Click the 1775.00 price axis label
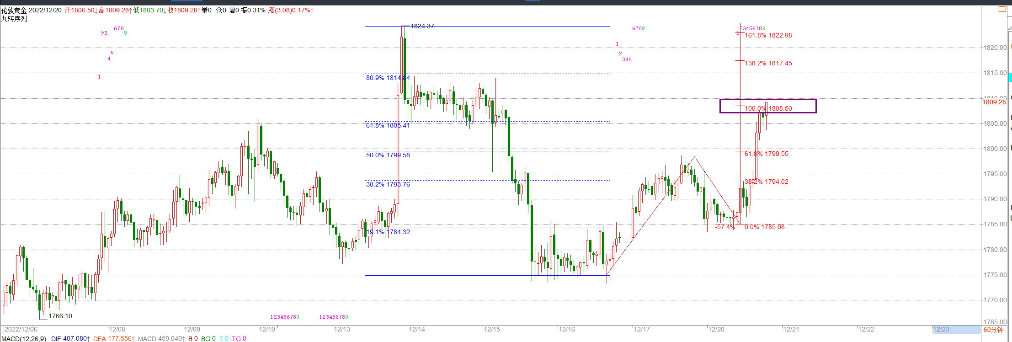This screenshot has width=1012, height=342. pyautogui.click(x=995, y=275)
